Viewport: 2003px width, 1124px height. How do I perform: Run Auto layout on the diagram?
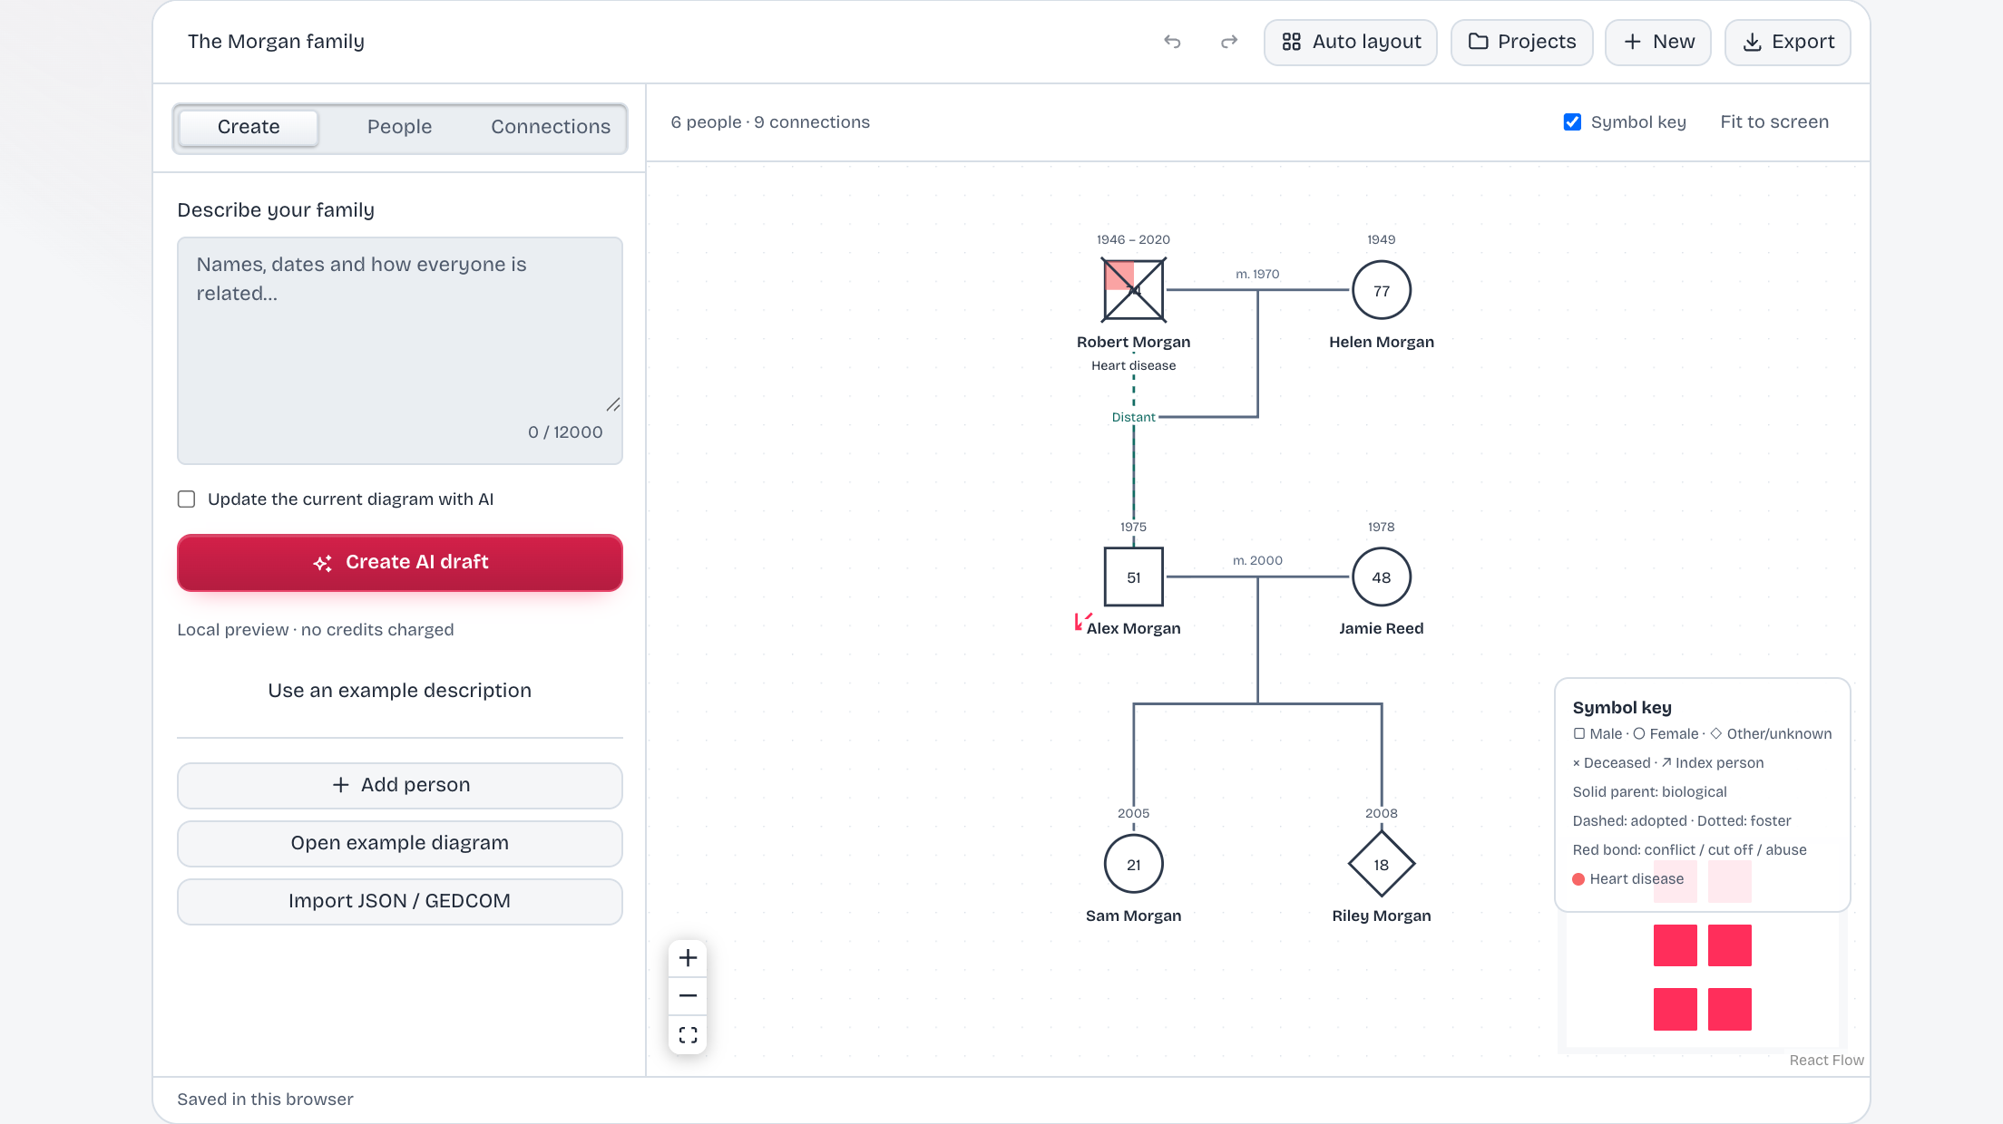point(1351,42)
